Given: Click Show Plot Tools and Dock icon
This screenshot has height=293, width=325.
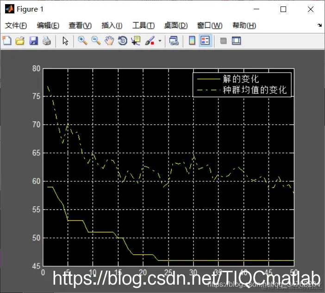Looking at the screenshot, I should (x=236, y=41).
